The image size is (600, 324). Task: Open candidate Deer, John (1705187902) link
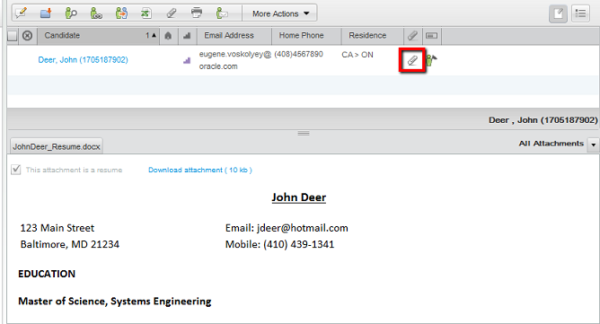(83, 59)
